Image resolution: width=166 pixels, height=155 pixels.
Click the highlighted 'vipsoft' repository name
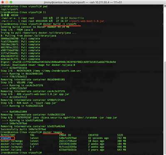(x=6, y=138)
